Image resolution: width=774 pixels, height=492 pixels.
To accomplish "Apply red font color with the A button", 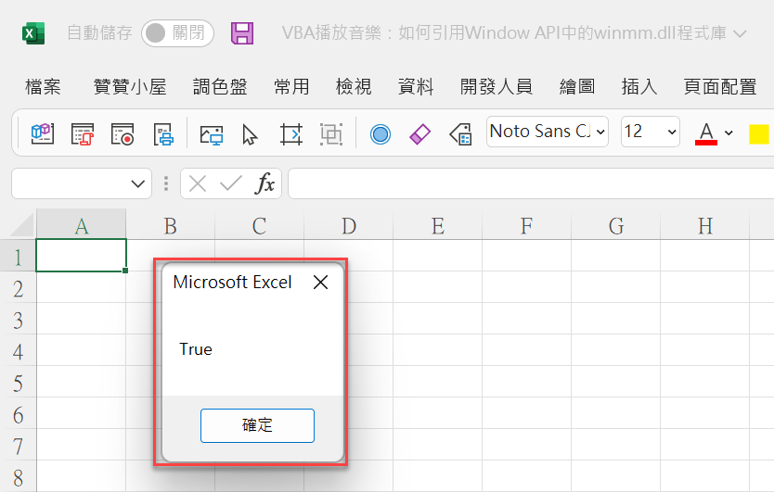I will tap(706, 132).
